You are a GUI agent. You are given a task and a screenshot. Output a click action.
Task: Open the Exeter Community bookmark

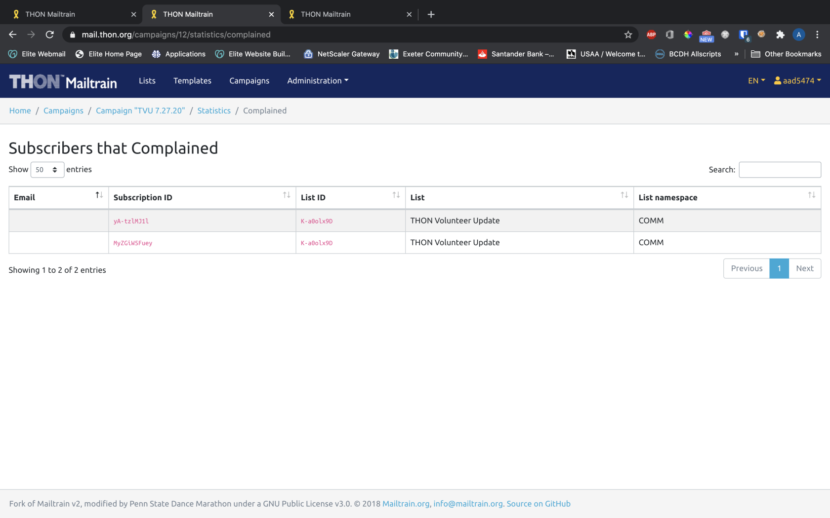[428, 54]
